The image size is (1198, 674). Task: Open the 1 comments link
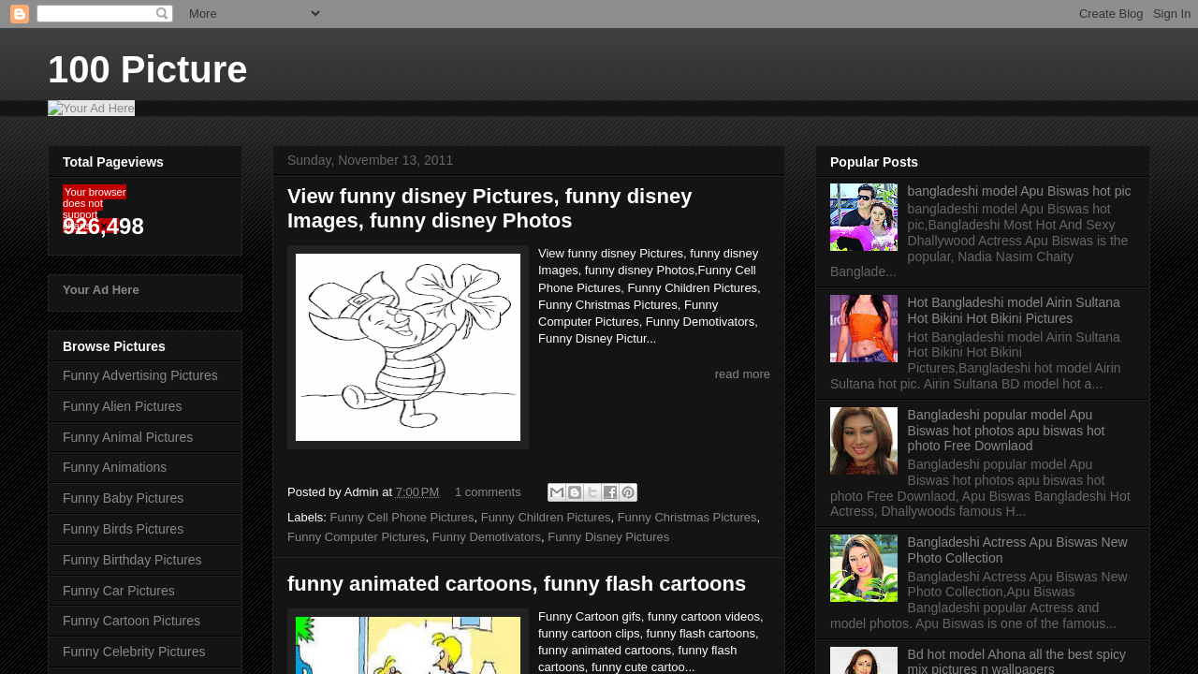488,492
